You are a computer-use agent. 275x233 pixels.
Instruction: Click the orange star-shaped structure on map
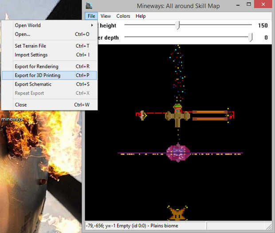click(x=177, y=213)
